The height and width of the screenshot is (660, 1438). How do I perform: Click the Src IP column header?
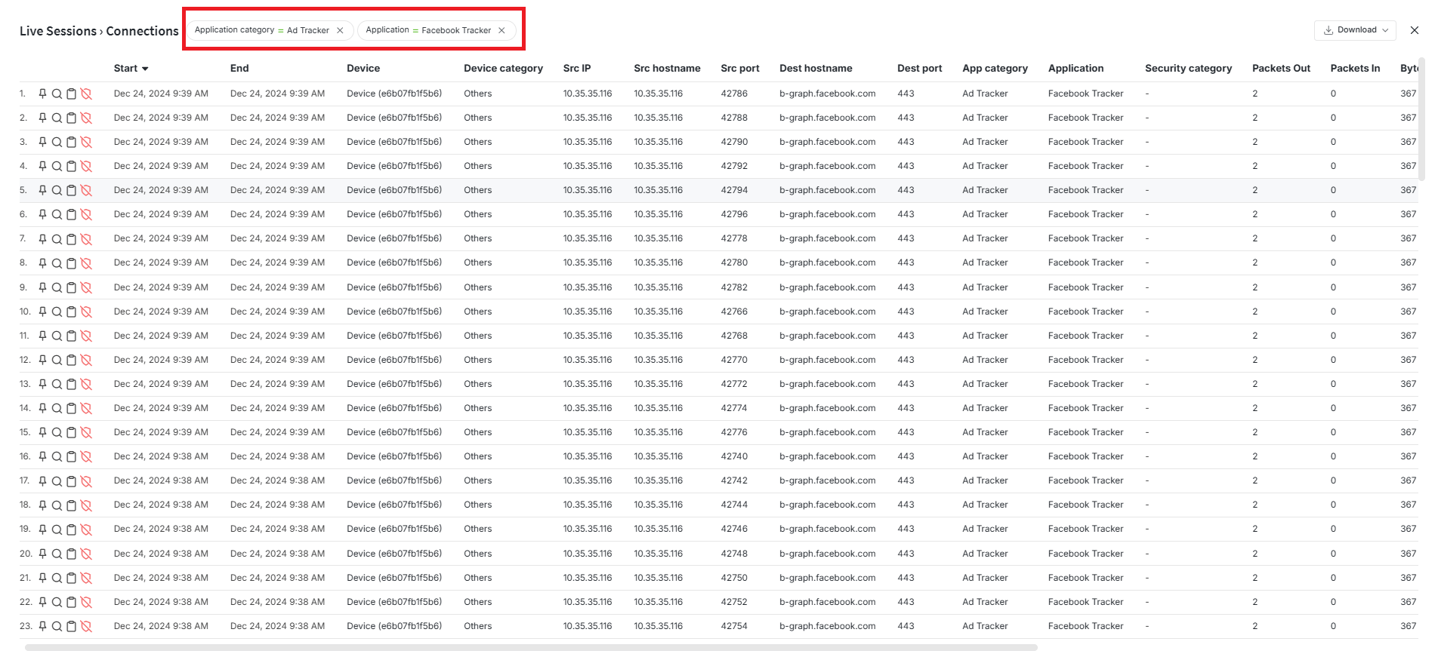[577, 68]
